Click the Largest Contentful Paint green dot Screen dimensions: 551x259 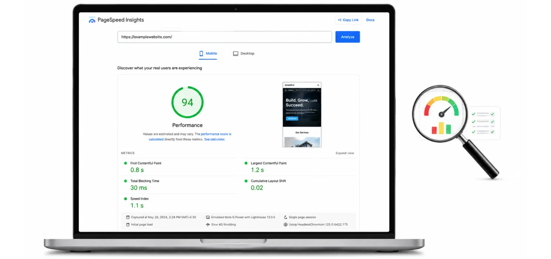tap(246, 163)
